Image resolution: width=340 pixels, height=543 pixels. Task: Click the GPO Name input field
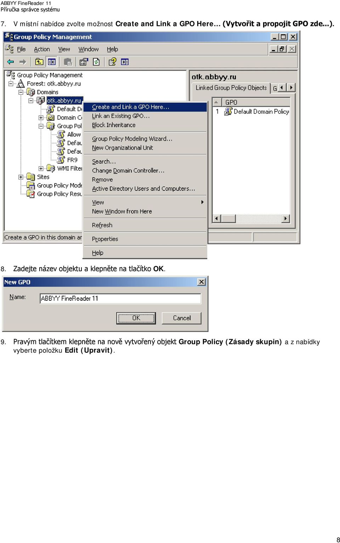point(120,298)
